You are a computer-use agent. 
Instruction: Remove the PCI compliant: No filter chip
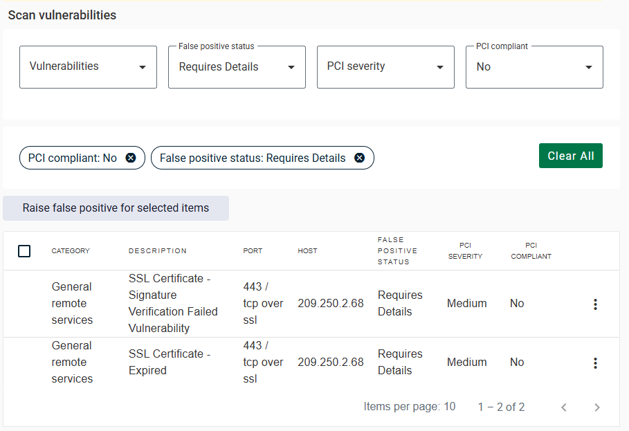131,158
